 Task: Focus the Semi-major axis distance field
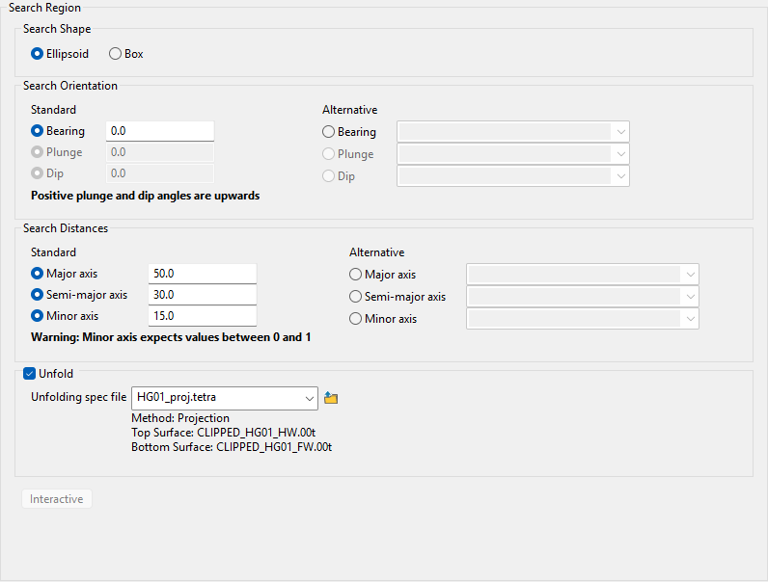click(x=202, y=295)
